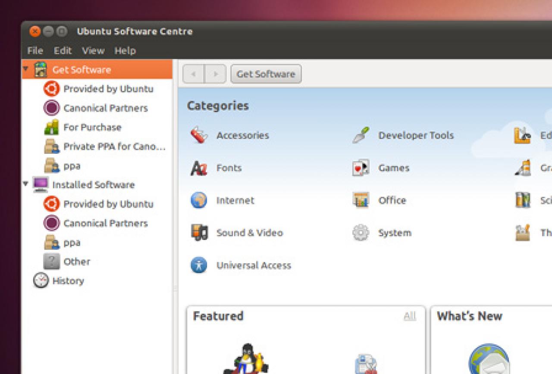Open the second featured application icon
Image resolution: width=552 pixels, height=374 pixels.
click(366, 364)
